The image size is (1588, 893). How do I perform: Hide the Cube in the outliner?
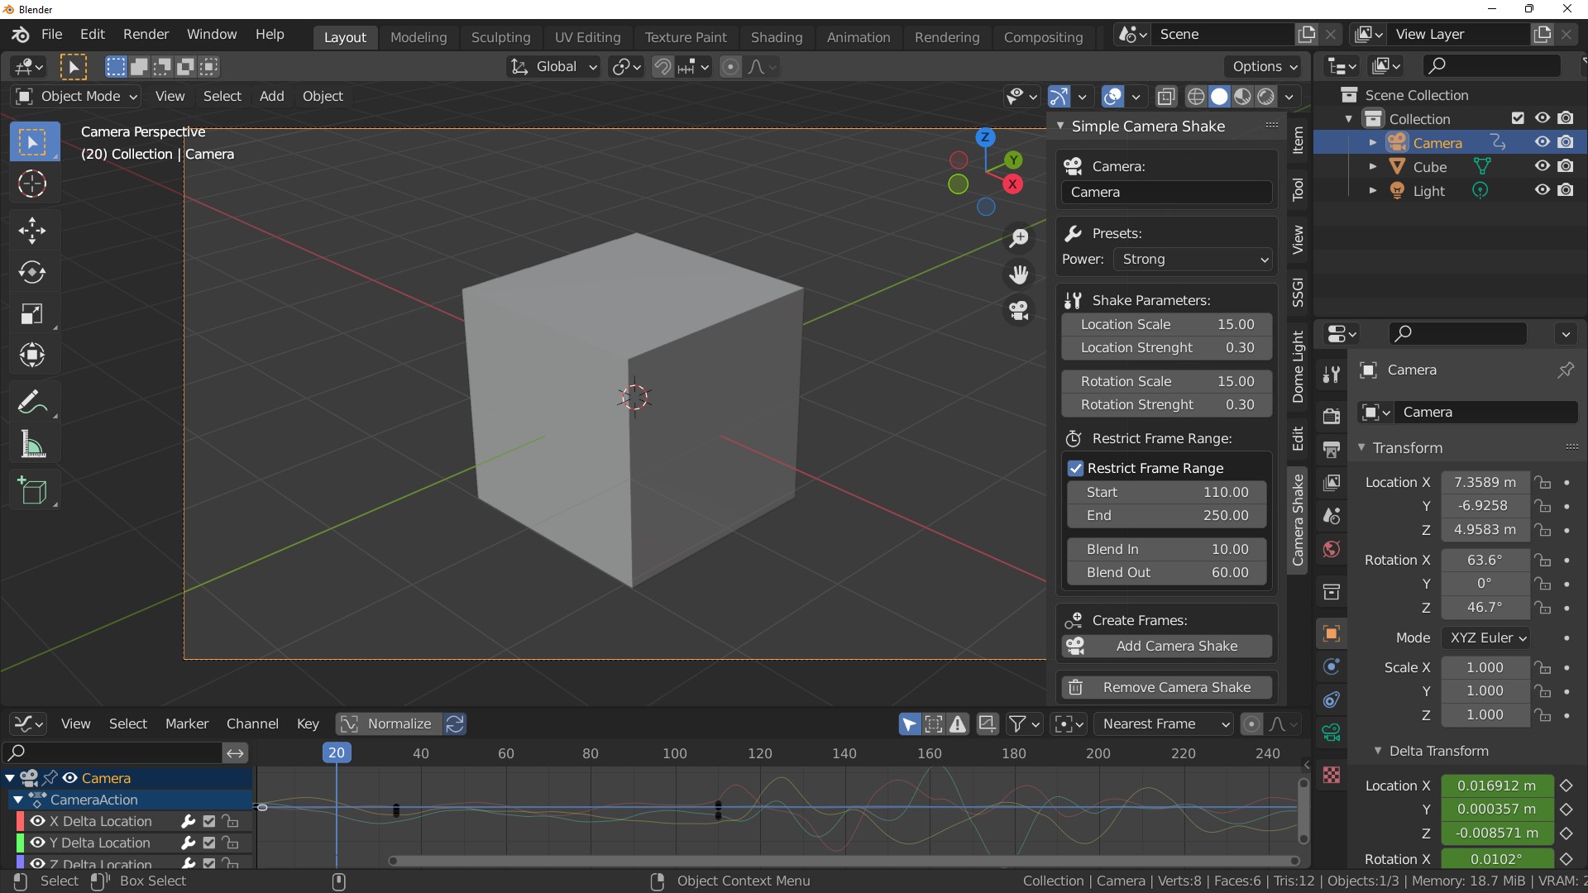(x=1542, y=166)
